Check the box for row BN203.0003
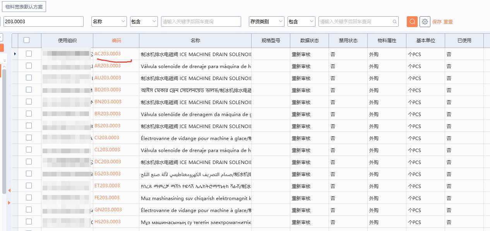Viewport: 490px width, 231px height. pyautogui.click(x=29, y=102)
